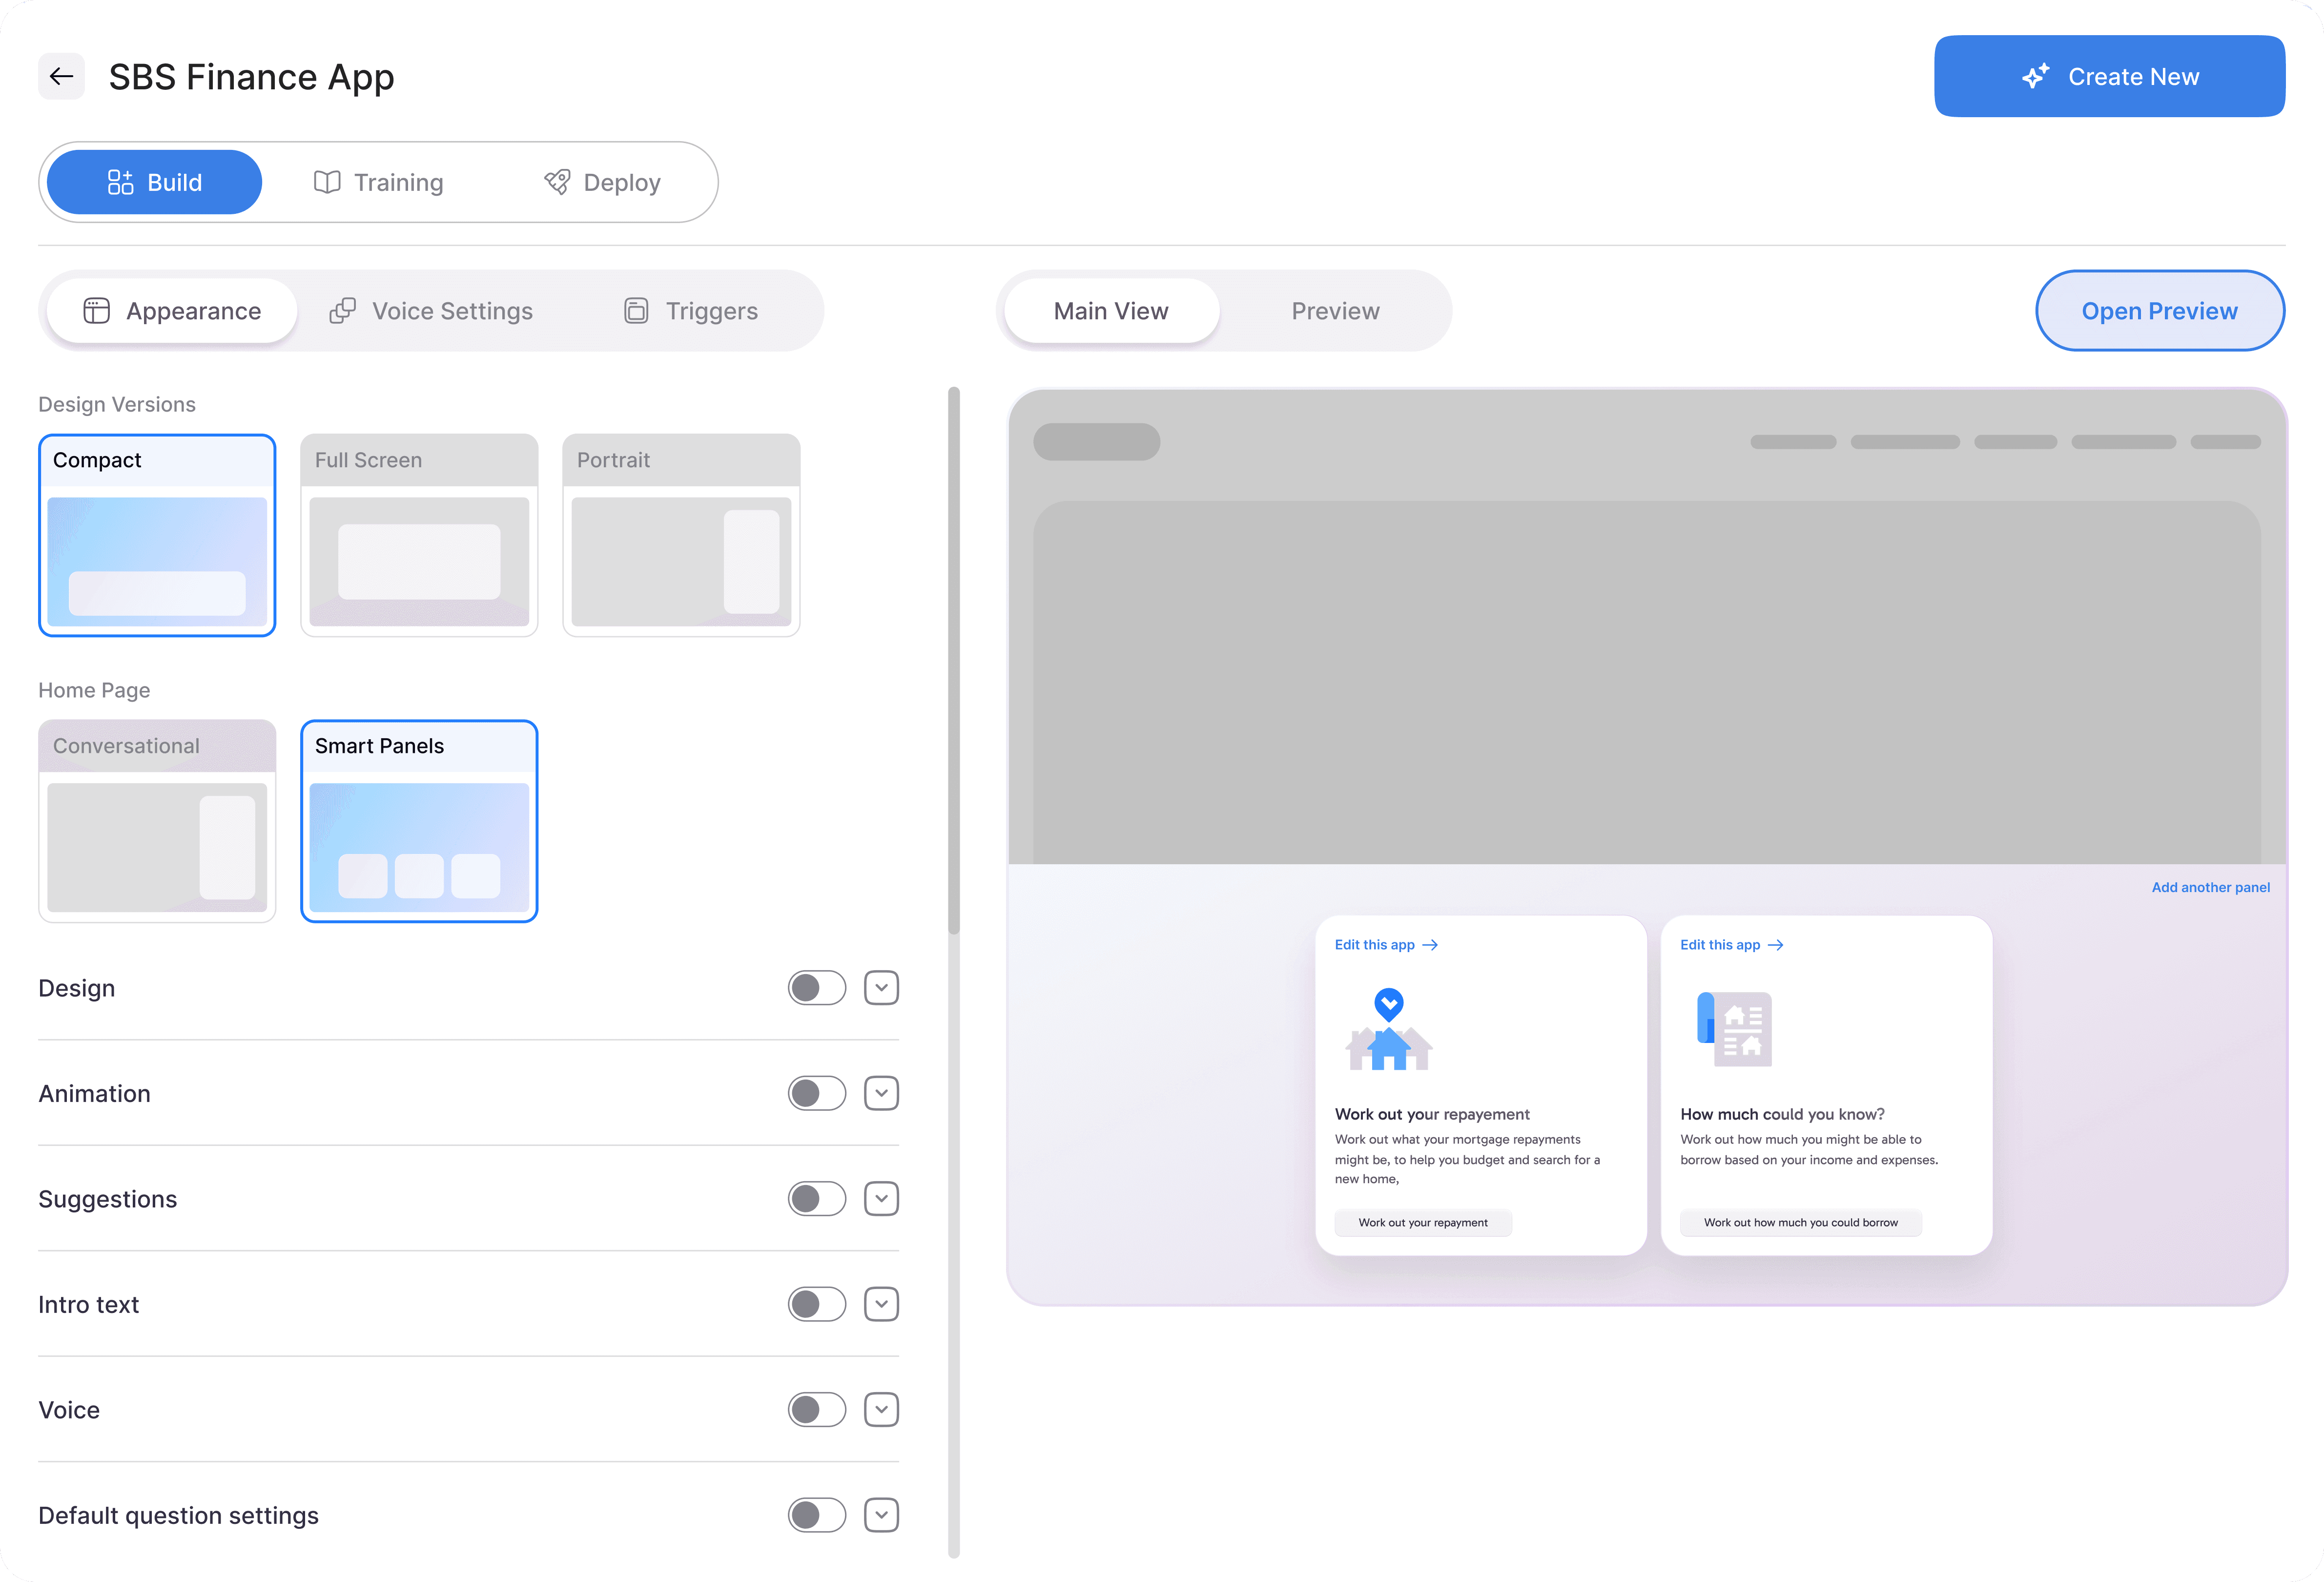Click the Build grid icon

coord(120,182)
